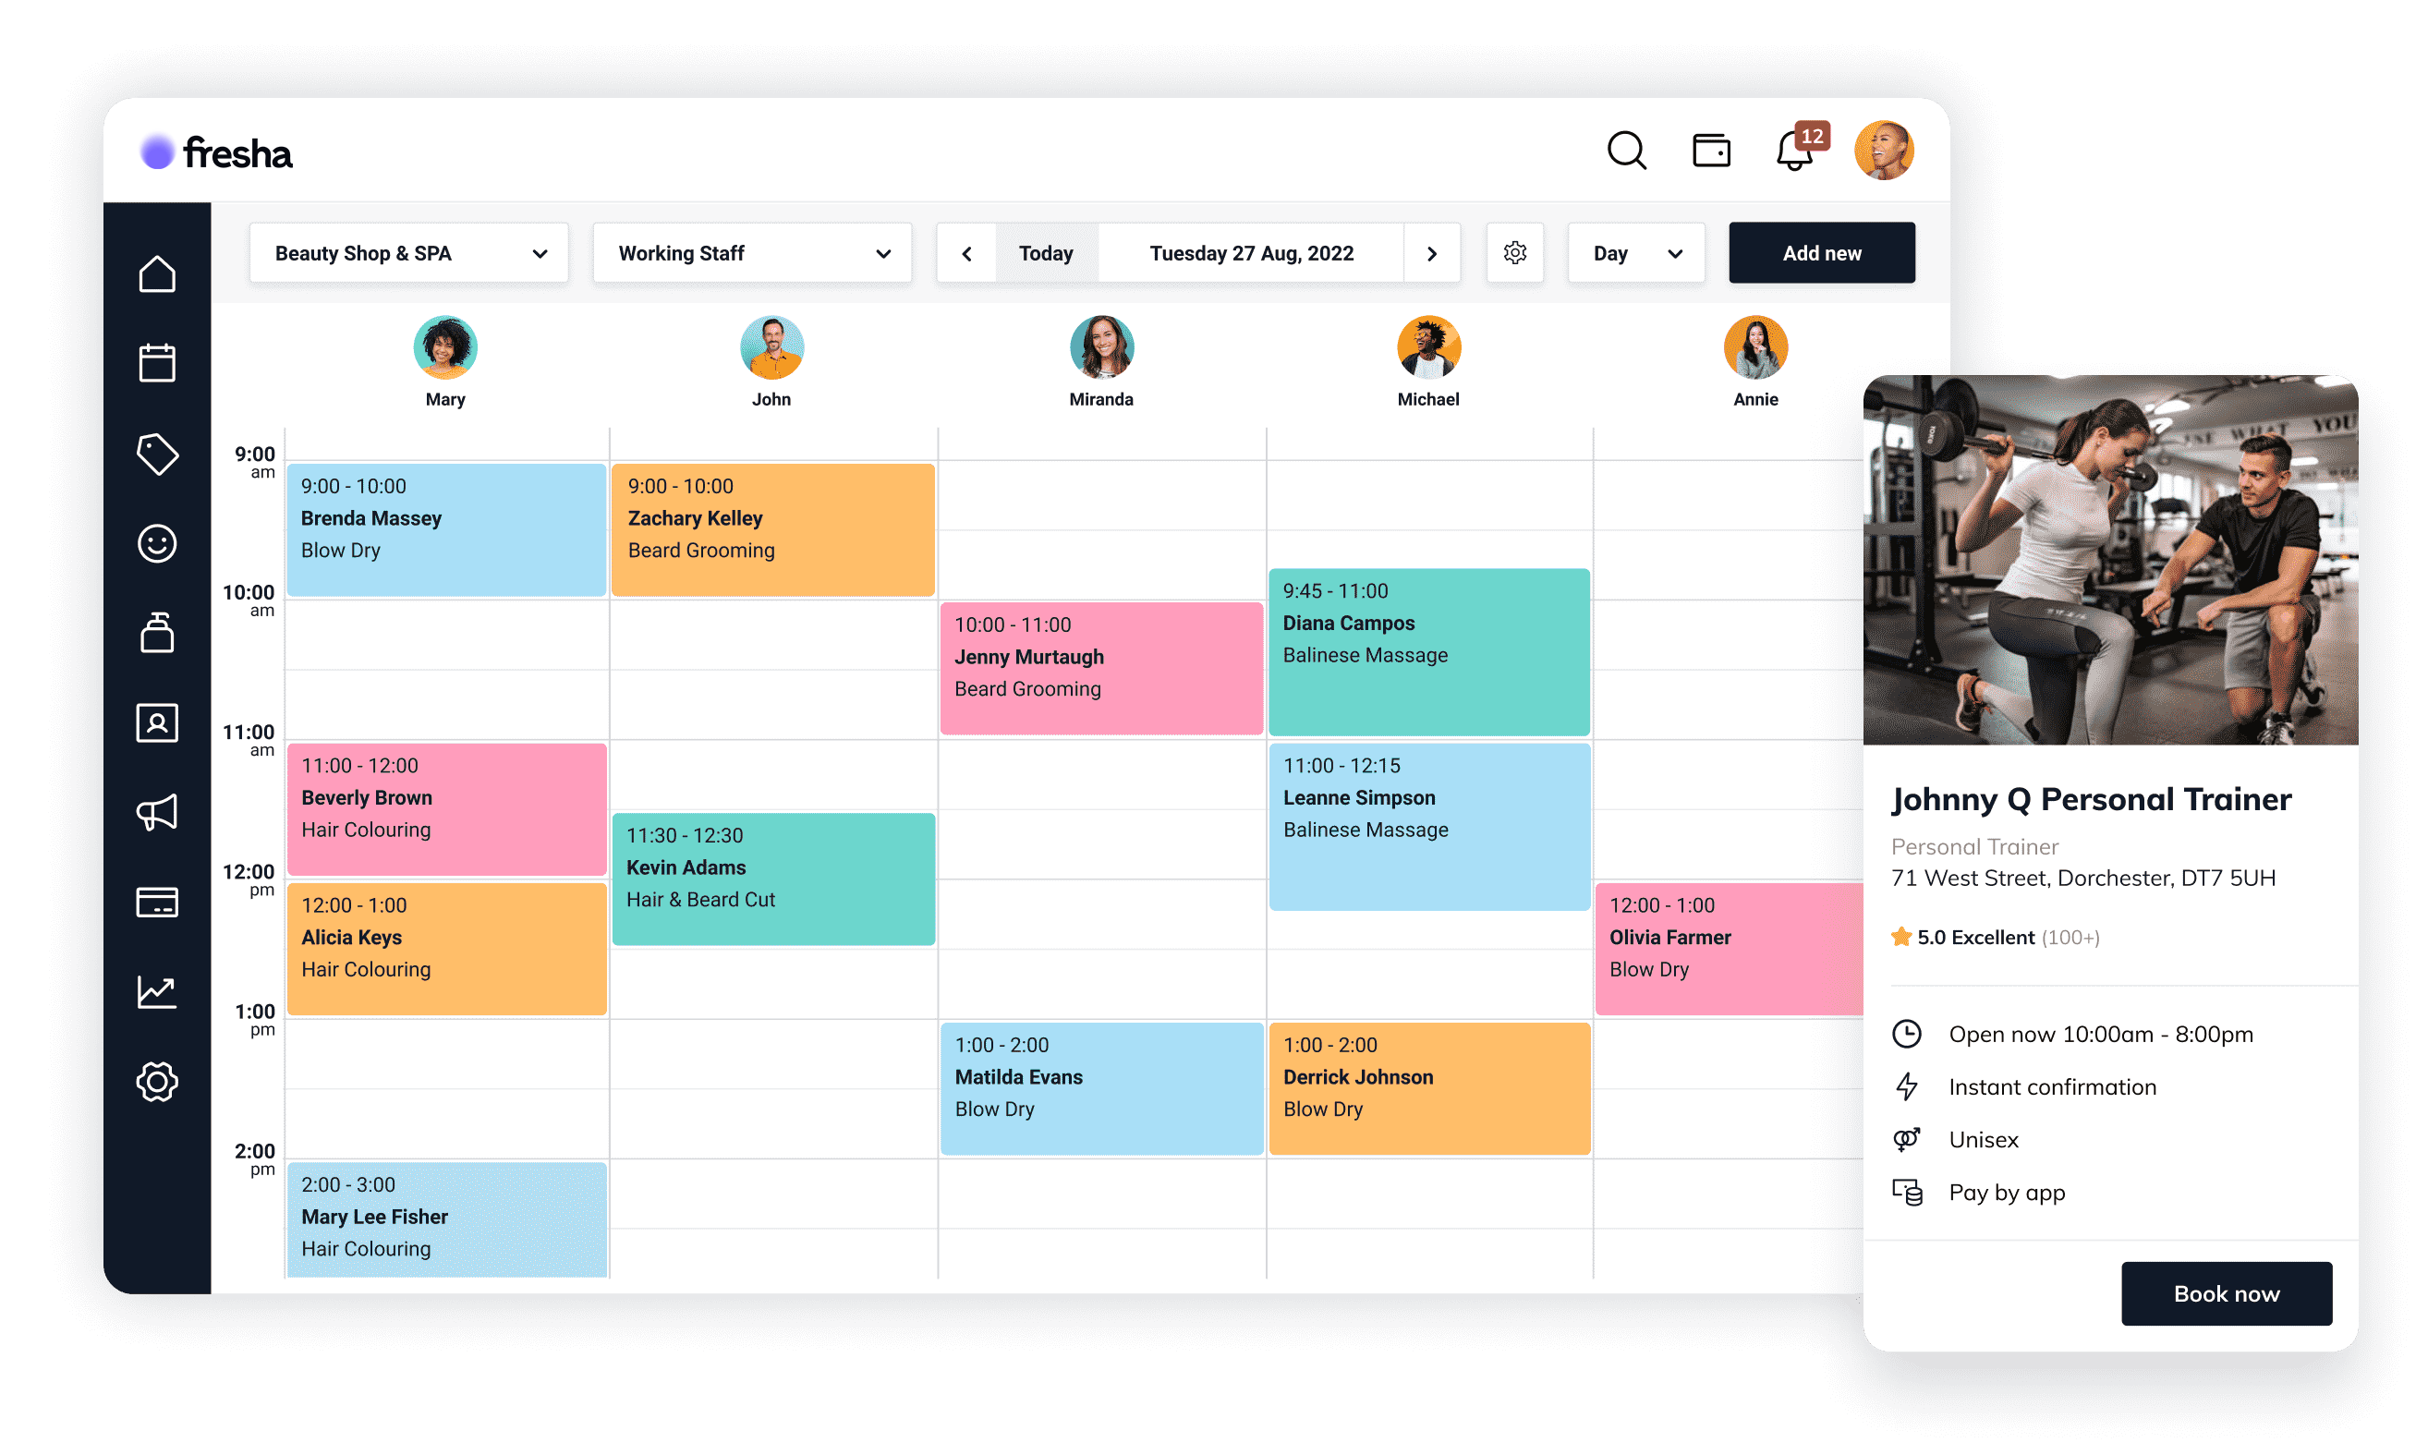Click the settings gear icon on calendar toolbar

(1513, 253)
